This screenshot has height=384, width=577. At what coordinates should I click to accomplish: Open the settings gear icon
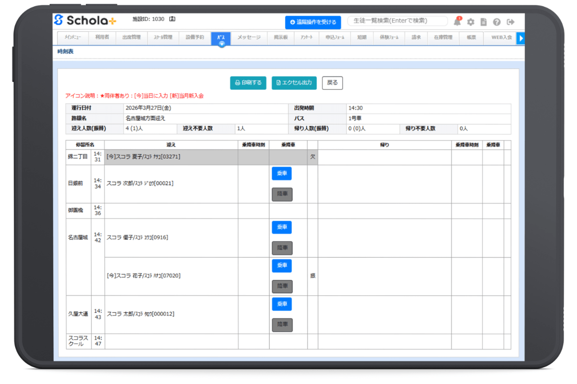click(x=470, y=22)
